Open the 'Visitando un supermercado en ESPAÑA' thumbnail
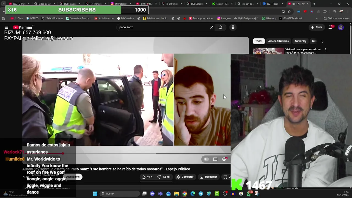This screenshot has width=352, height=198. (268, 51)
